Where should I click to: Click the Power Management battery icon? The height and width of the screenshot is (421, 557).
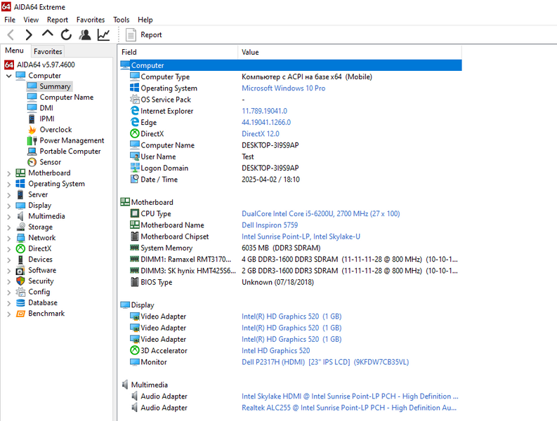click(32, 140)
